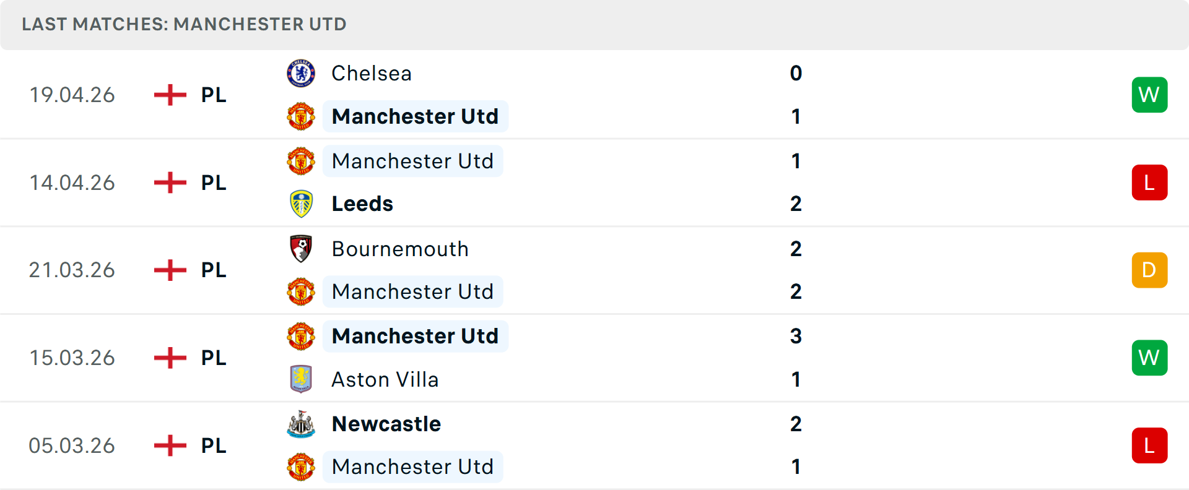Click England flag icon for 14.04.26 match

(170, 183)
